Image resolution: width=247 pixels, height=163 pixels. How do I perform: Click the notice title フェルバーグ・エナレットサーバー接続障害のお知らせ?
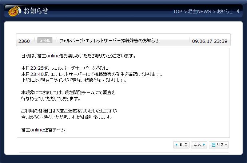109,41
